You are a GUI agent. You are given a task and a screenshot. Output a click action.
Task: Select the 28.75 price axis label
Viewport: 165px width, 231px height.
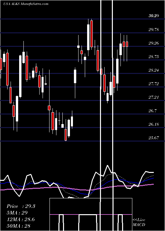pyautogui.click(x=153, y=57)
